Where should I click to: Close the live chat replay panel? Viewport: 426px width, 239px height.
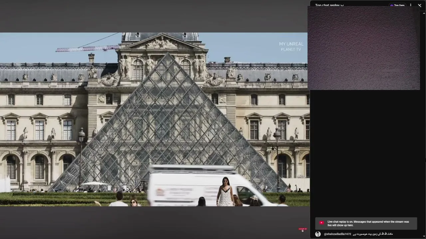[420, 5]
